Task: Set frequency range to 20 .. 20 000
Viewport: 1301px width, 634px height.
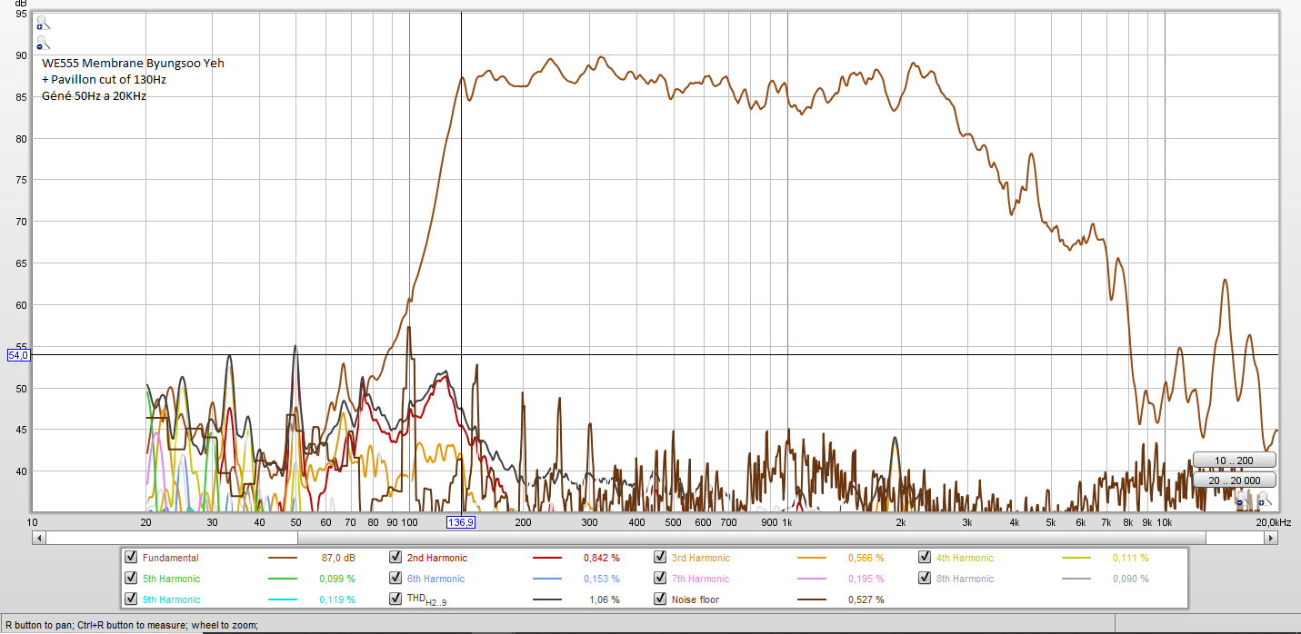Action: 1235,480
